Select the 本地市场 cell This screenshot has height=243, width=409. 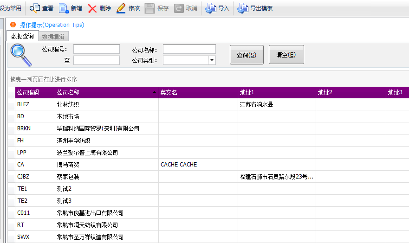(x=107, y=116)
